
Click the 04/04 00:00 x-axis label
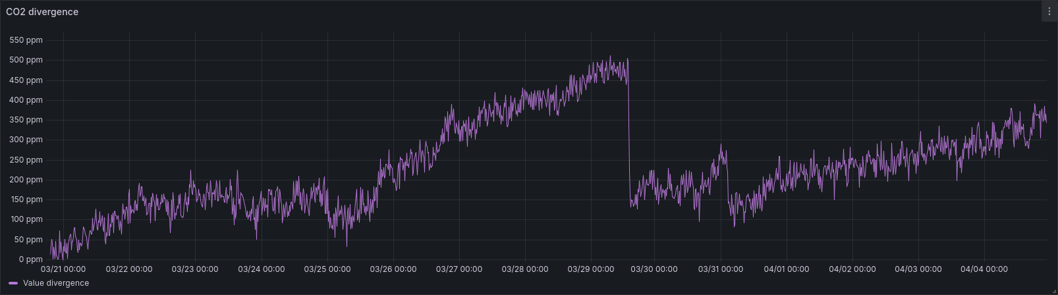984,269
